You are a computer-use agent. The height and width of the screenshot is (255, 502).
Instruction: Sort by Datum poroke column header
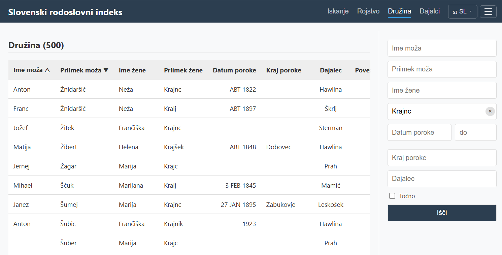pyautogui.click(x=234, y=70)
